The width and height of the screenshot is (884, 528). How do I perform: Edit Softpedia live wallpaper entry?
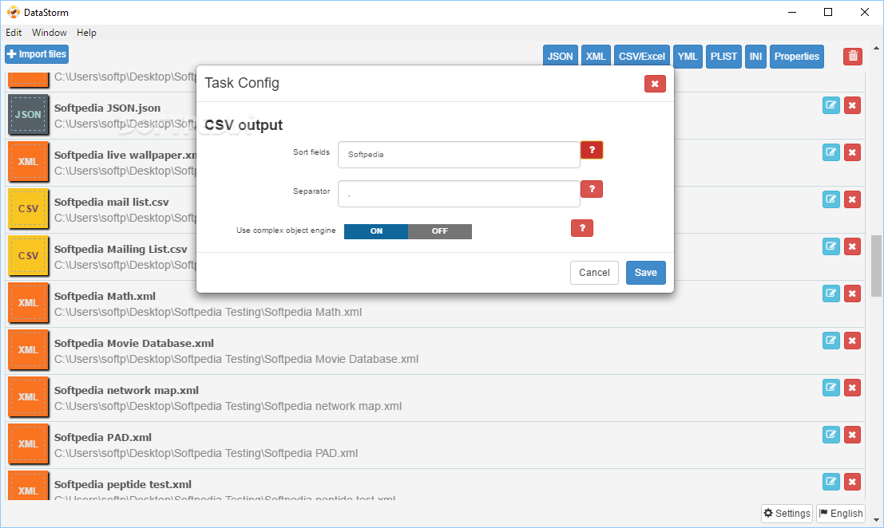[x=831, y=152]
